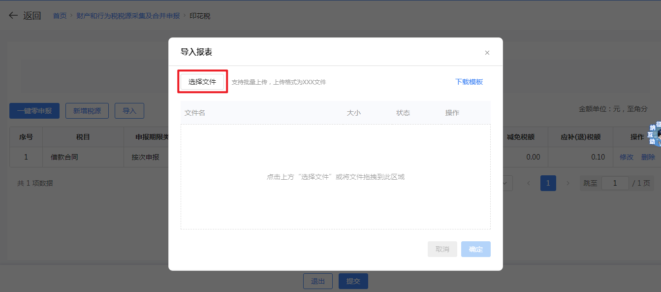661x292 pixels.
Task: Click 修改 for the 借款合同 row
Action: point(626,157)
